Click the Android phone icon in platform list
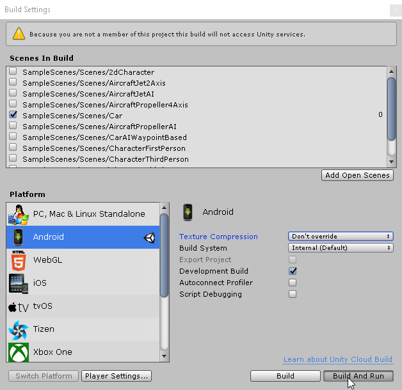Viewport: 402px width, 390px height. [18, 237]
